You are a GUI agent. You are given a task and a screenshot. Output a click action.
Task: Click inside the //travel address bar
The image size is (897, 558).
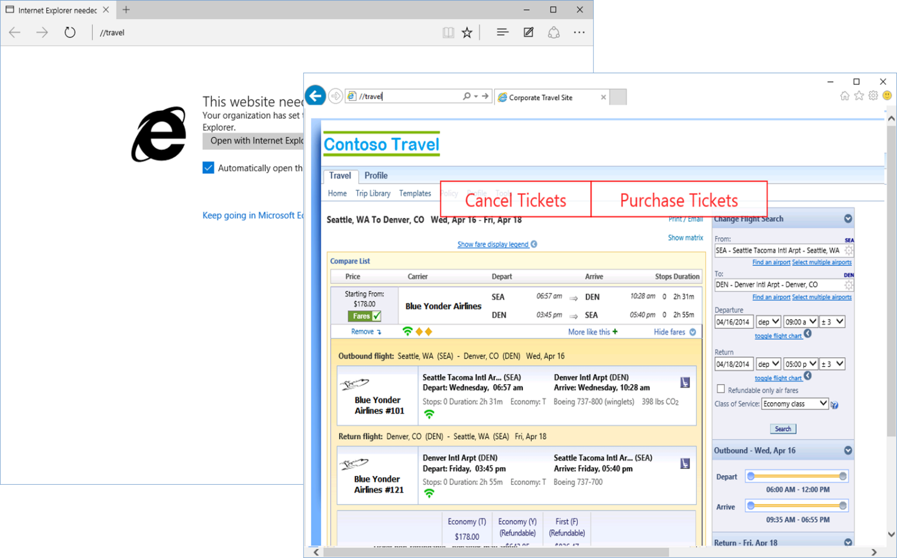pos(410,96)
